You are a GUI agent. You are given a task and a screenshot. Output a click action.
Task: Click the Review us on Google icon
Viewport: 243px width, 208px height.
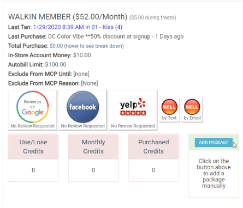(33, 107)
